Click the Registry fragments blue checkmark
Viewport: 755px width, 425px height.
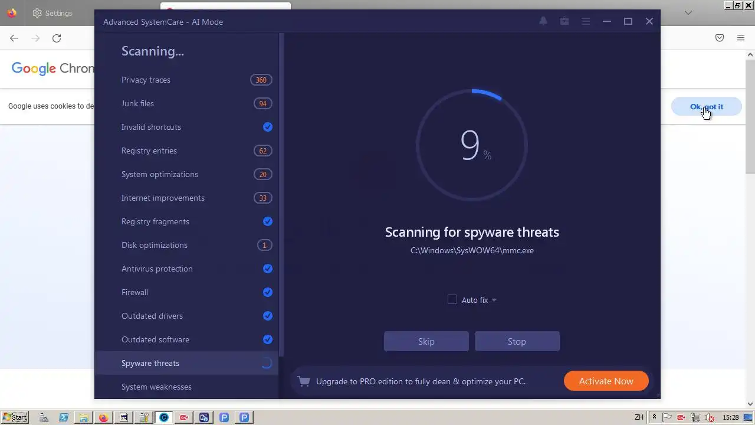268,221
